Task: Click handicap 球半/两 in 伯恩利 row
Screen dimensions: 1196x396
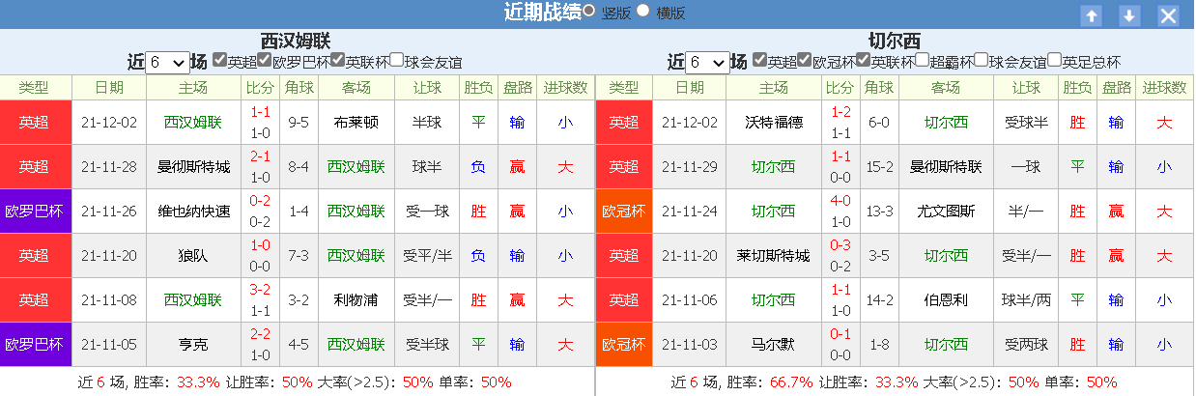Action: click(1027, 300)
